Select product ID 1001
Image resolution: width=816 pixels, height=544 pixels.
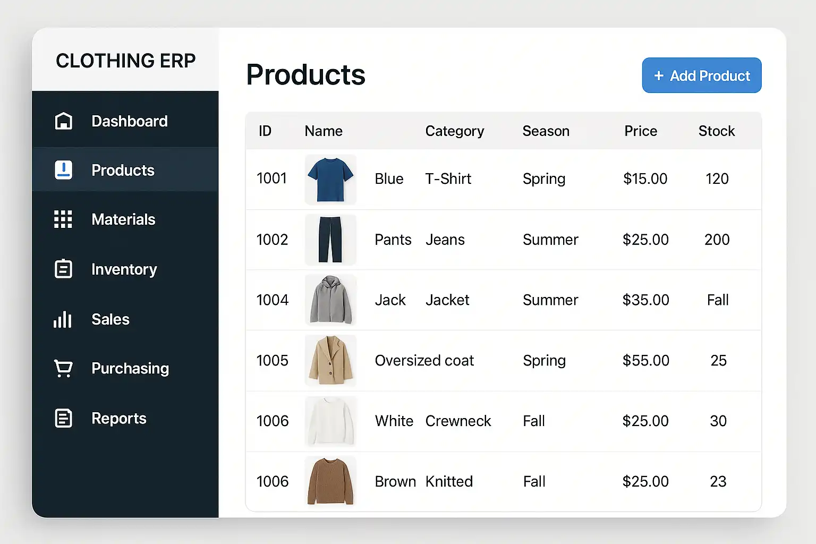coord(272,178)
